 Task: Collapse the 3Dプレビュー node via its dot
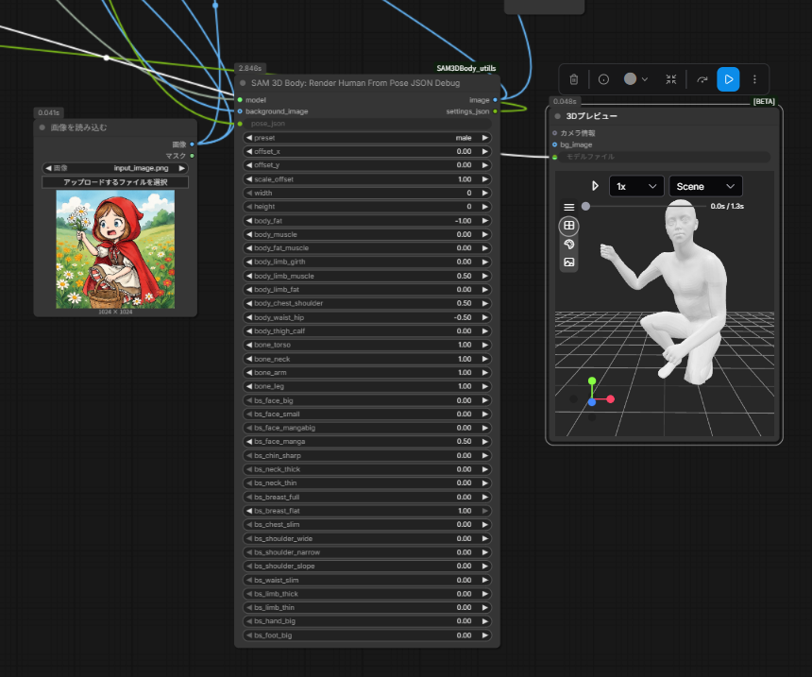pyautogui.click(x=558, y=116)
